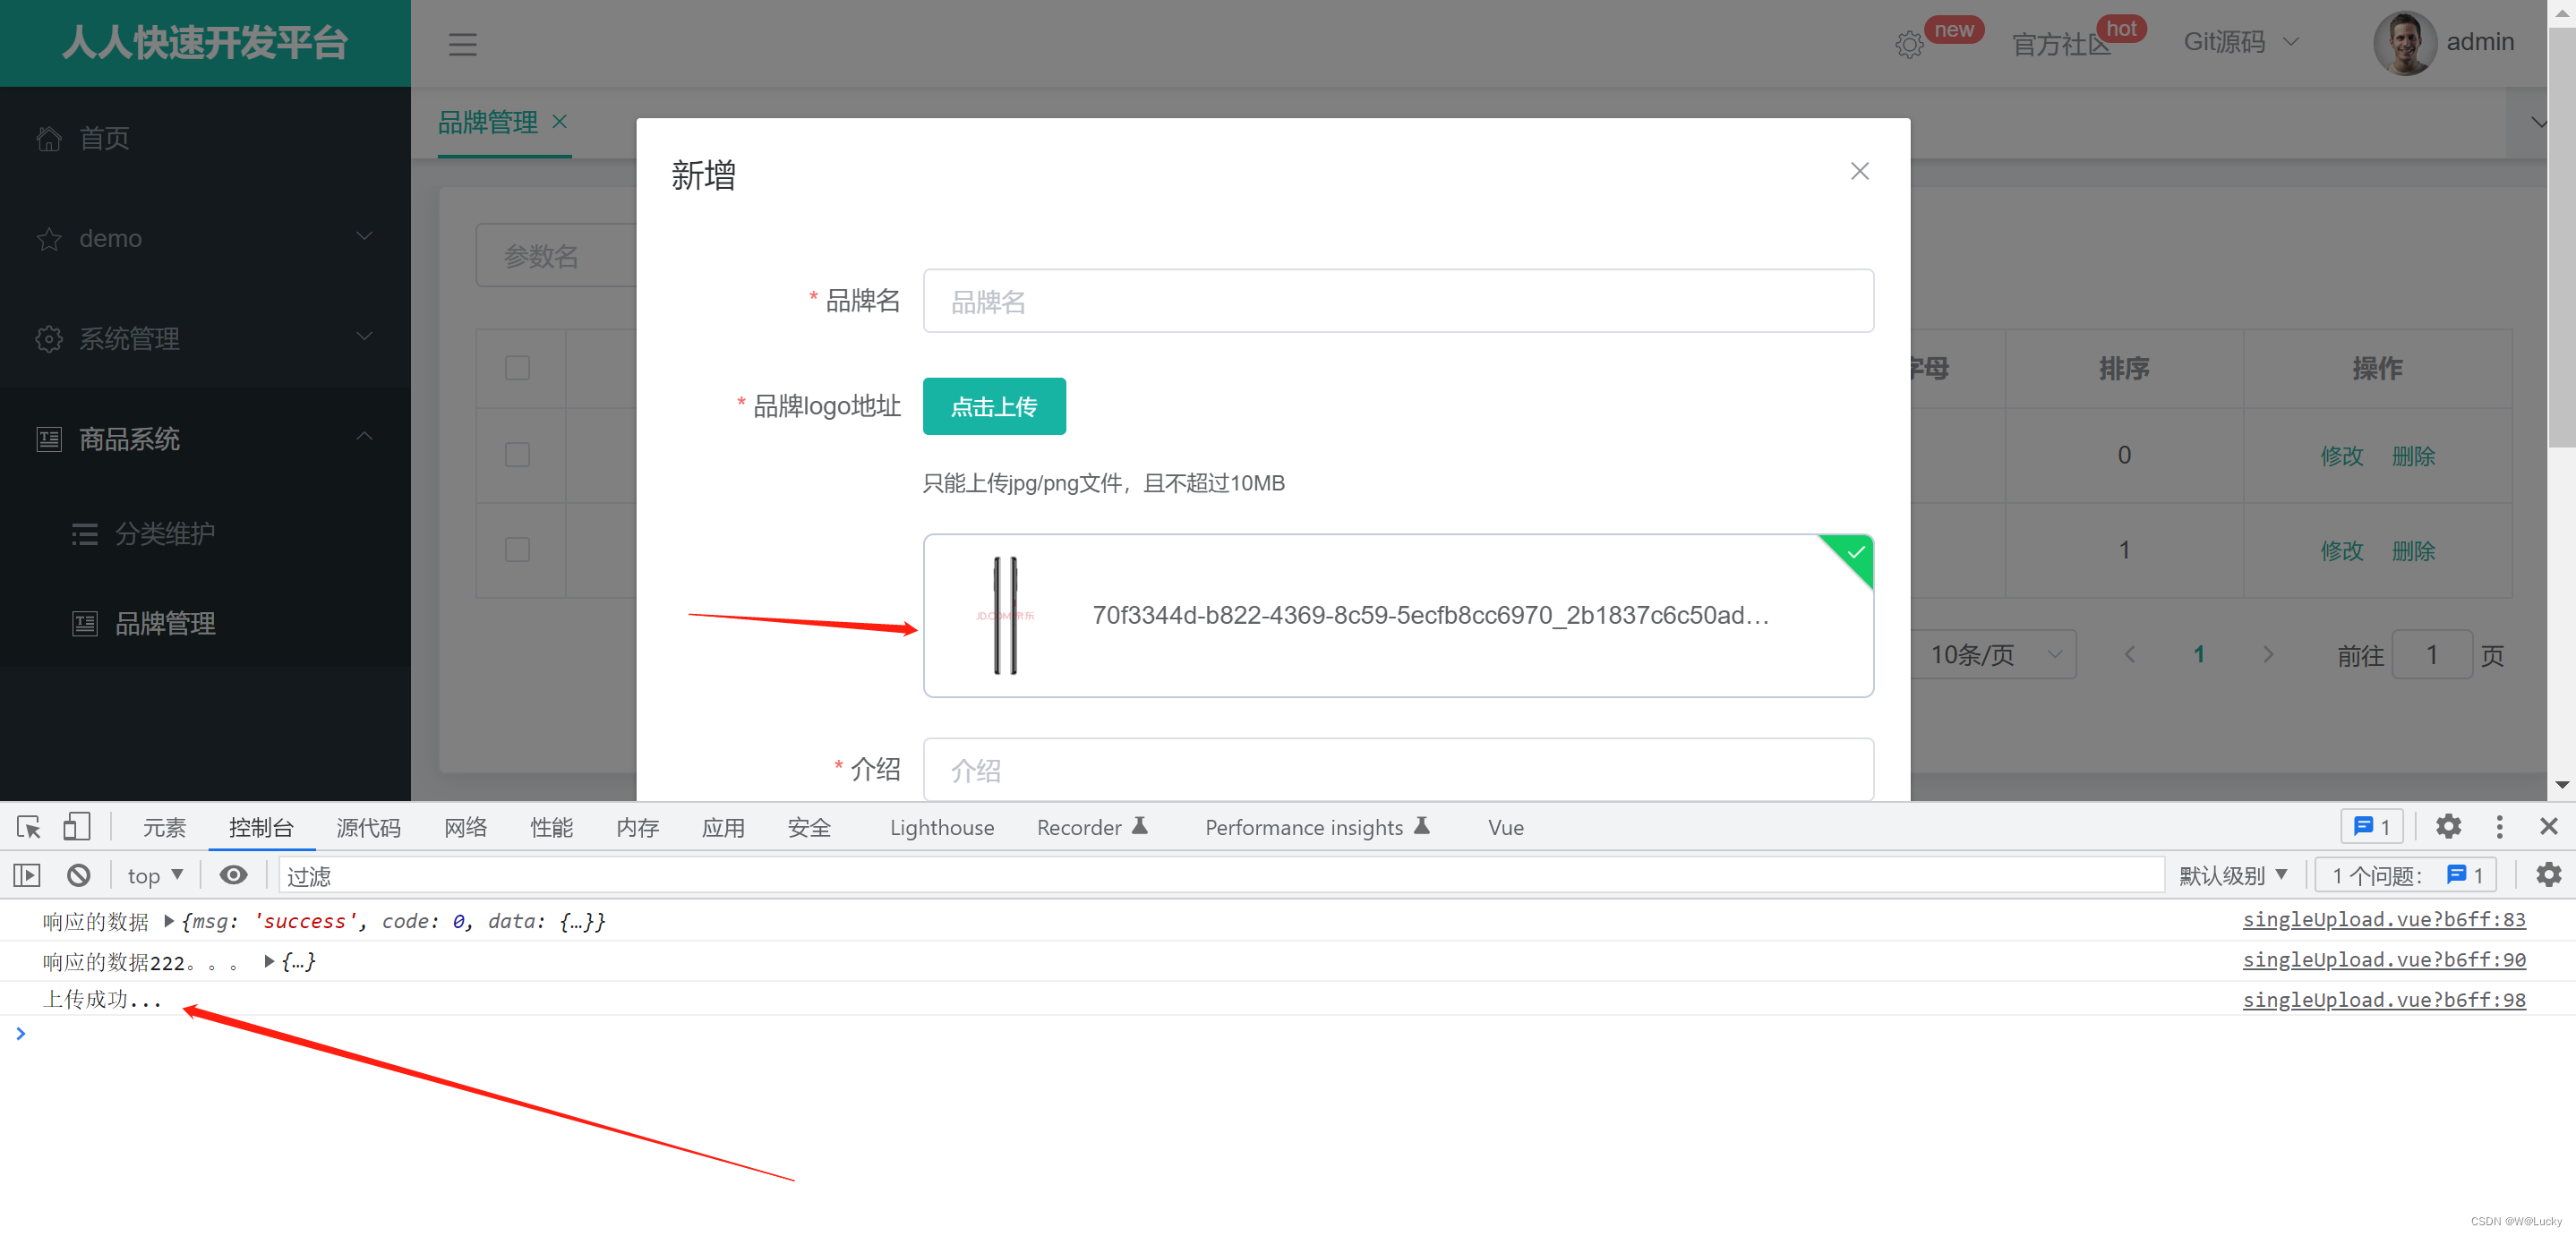Close the 新增 dialog with X icon
The image size is (2576, 1236).
point(1859,172)
